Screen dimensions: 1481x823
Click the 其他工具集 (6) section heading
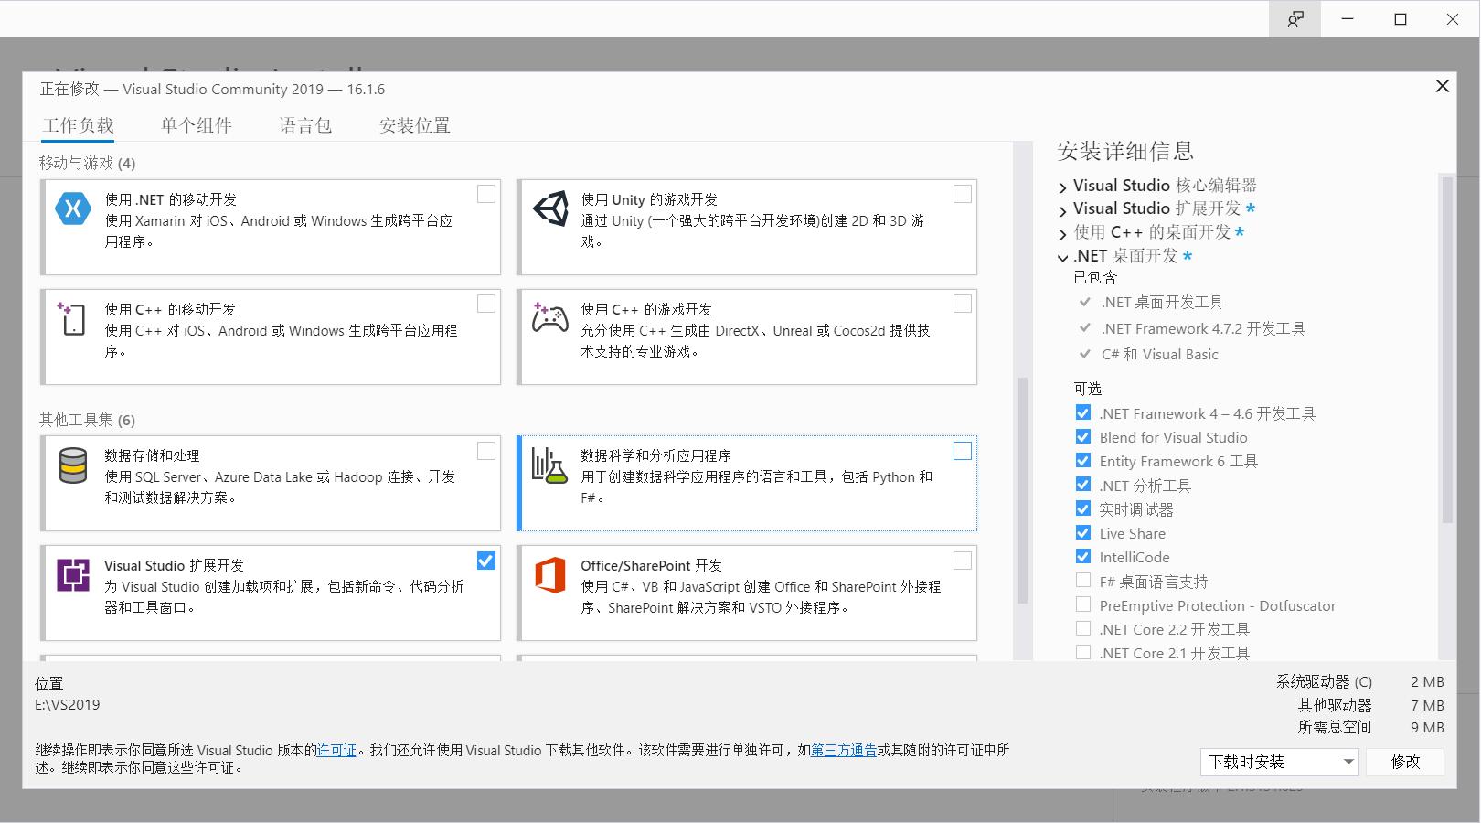87,420
